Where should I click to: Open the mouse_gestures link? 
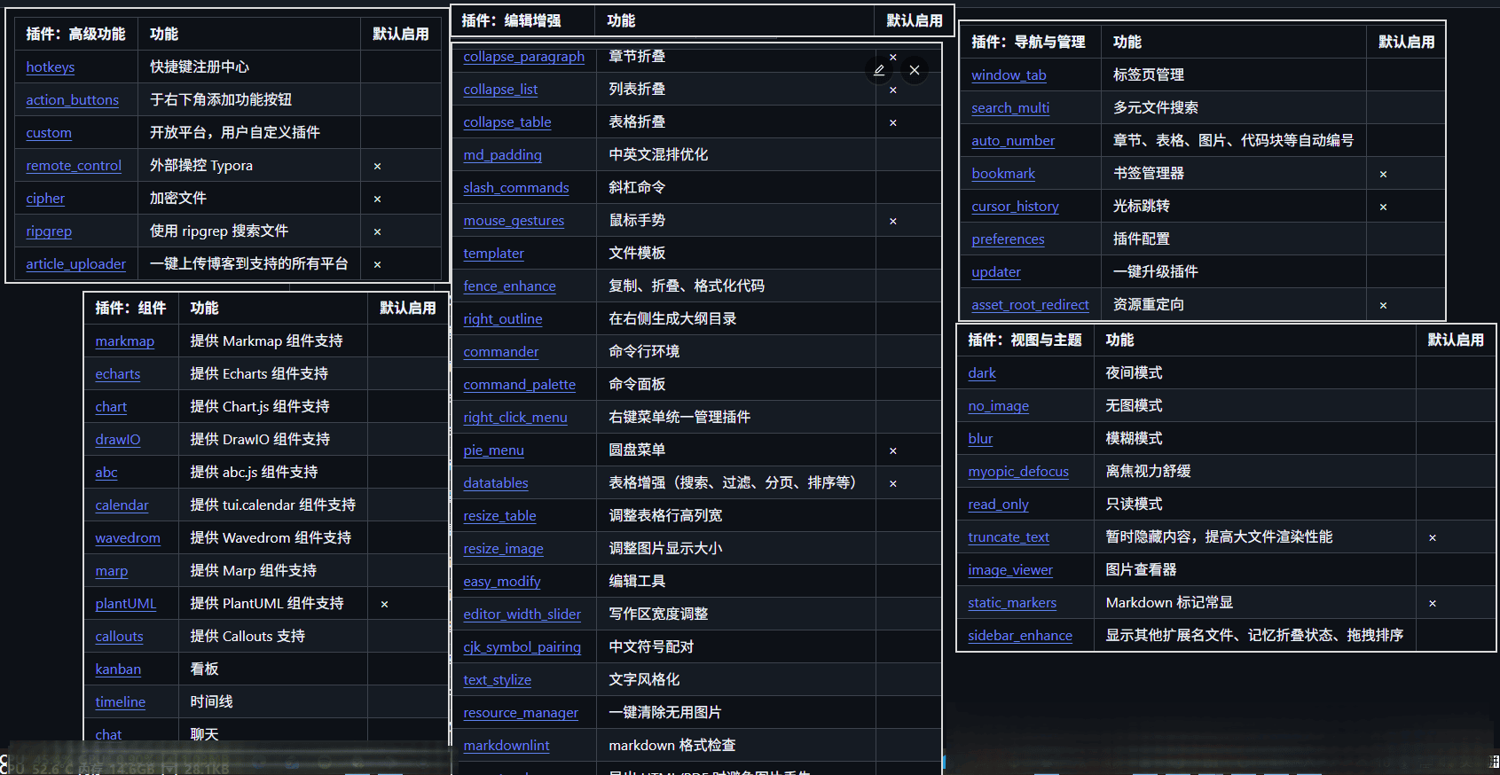click(514, 221)
